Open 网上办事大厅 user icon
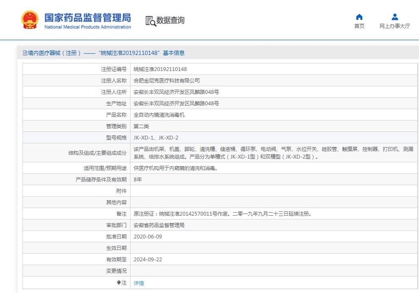Viewport: 419px width, 293px height. [x=395, y=17]
